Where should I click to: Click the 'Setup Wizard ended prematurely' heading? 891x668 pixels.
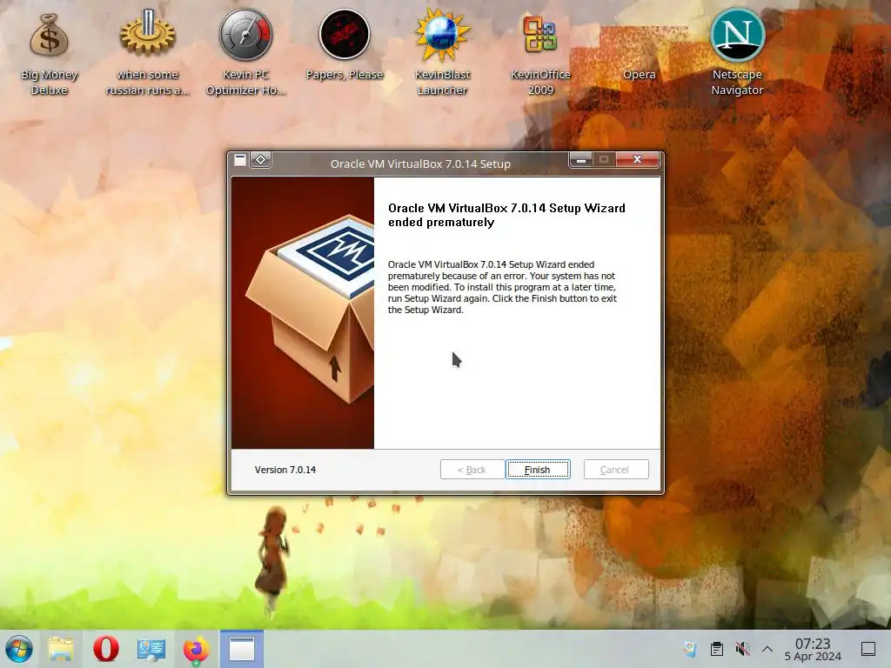506,216
